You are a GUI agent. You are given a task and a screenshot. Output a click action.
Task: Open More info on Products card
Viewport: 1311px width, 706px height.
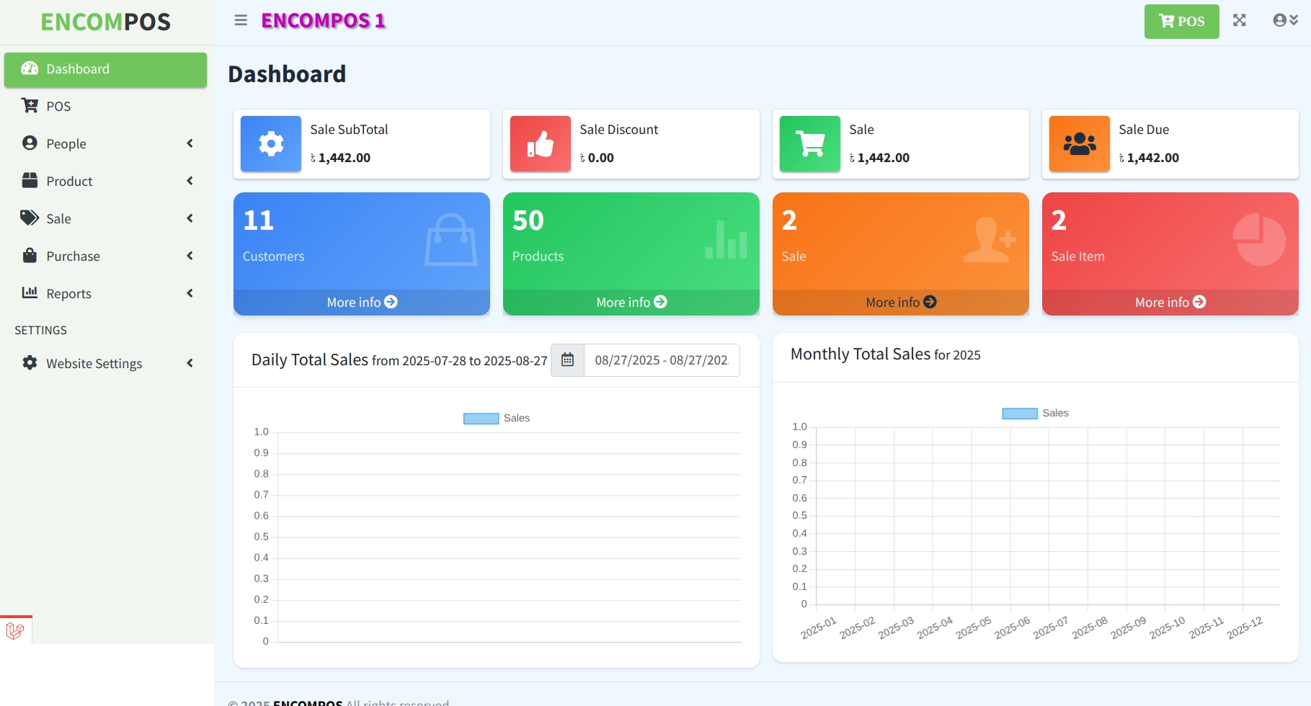pos(631,303)
